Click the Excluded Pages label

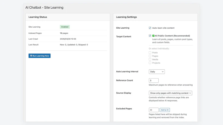pos(124,109)
